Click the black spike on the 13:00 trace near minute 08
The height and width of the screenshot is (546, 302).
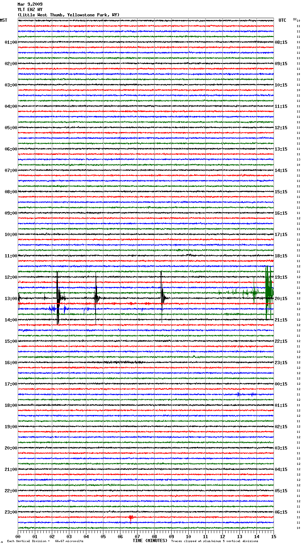(162, 297)
